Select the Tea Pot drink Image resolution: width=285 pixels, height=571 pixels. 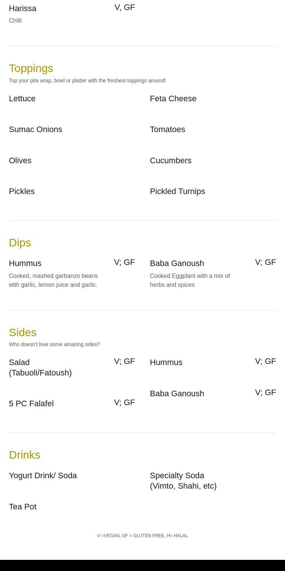tap(23, 507)
